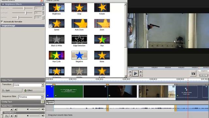The width and height of the screenshot is (209, 118).
Task: Click the sequence tab beside preview
Action: click(x=204, y=71)
